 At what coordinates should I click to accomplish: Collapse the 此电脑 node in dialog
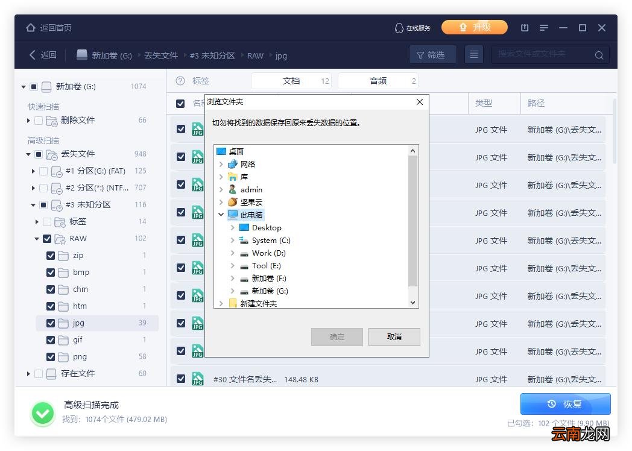[x=221, y=215]
